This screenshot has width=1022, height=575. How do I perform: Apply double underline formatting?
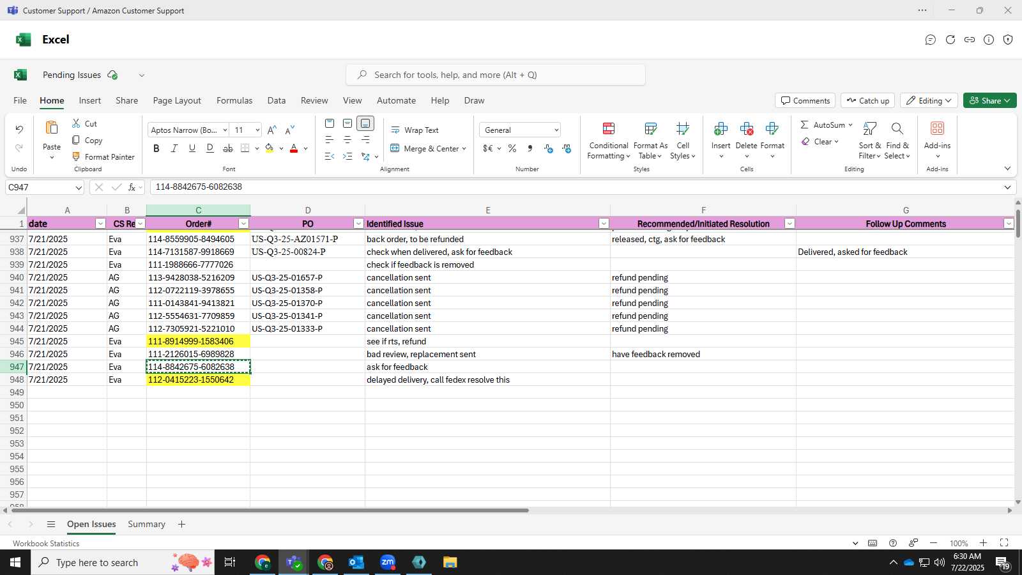tap(210, 148)
